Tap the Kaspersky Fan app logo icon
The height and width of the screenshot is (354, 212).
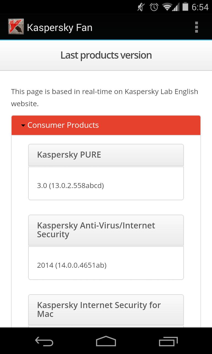(16, 27)
